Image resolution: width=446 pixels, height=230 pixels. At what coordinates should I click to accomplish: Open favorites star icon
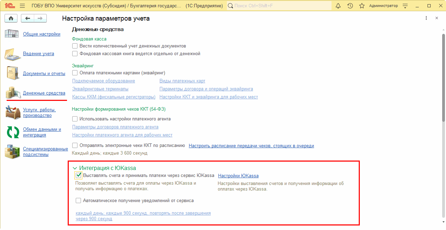[362, 6]
